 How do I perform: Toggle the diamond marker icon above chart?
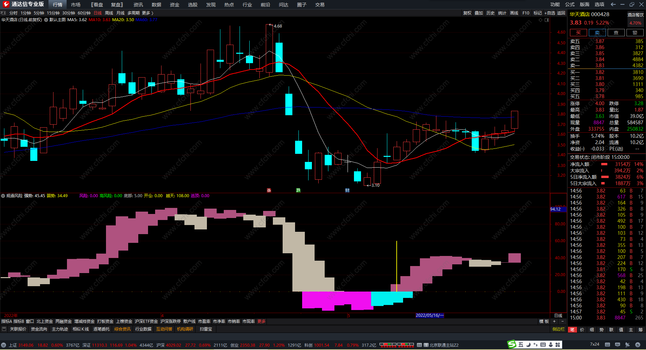click(541, 20)
